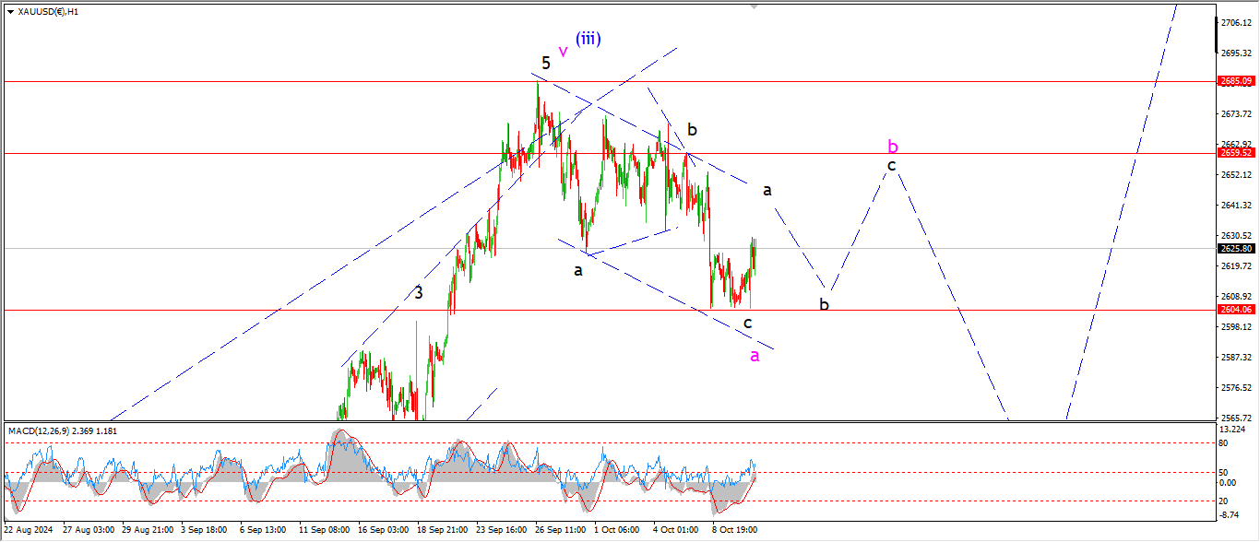Select the magenta v wave label near the peak
Image resolution: width=1260 pixels, height=542 pixels.
coord(563,51)
